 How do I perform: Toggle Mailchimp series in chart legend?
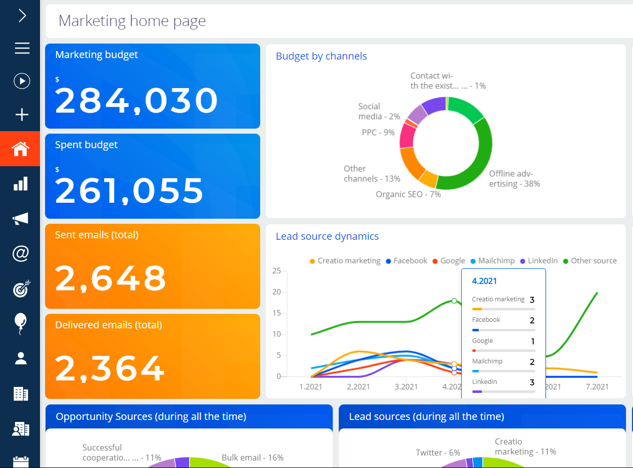(x=492, y=261)
